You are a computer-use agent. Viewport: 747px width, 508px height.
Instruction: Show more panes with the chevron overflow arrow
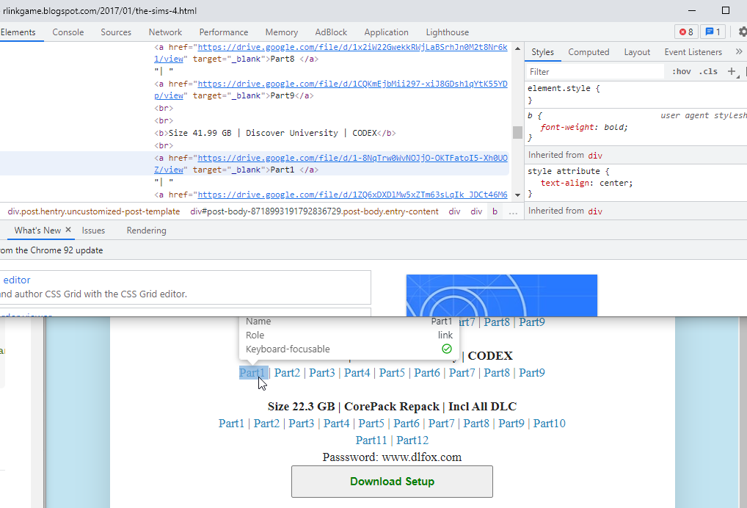point(740,51)
